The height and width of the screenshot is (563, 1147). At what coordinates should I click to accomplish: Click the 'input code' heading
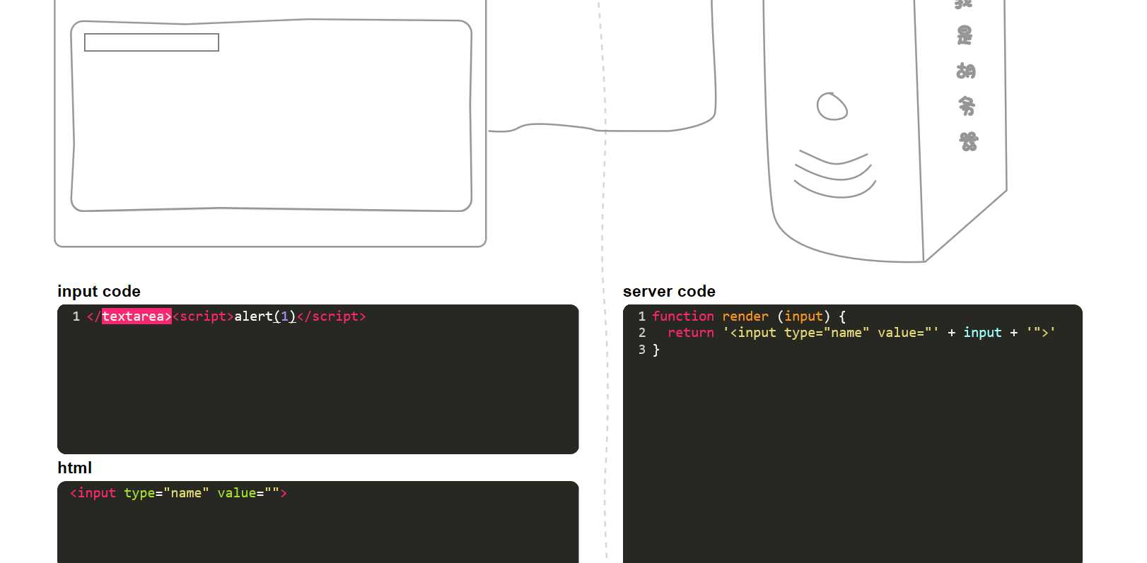[x=99, y=291]
